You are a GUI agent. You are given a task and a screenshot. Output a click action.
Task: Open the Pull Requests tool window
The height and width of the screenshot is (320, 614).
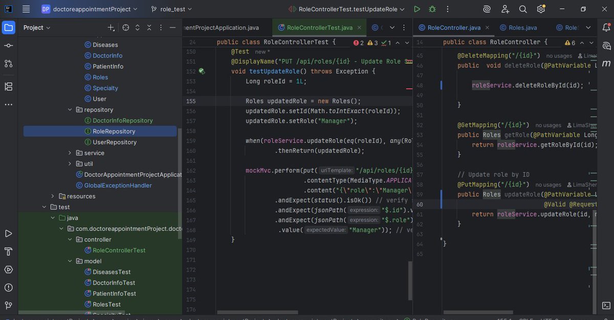(x=8, y=63)
